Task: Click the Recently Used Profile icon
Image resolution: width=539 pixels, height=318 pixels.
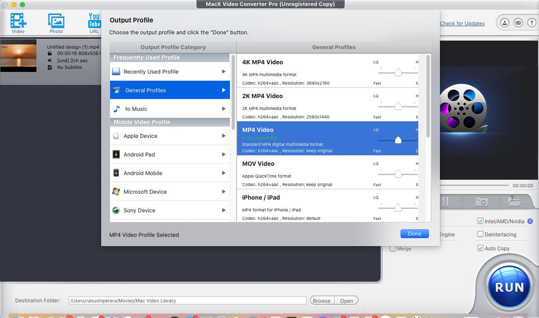Action: coord(116,71)
